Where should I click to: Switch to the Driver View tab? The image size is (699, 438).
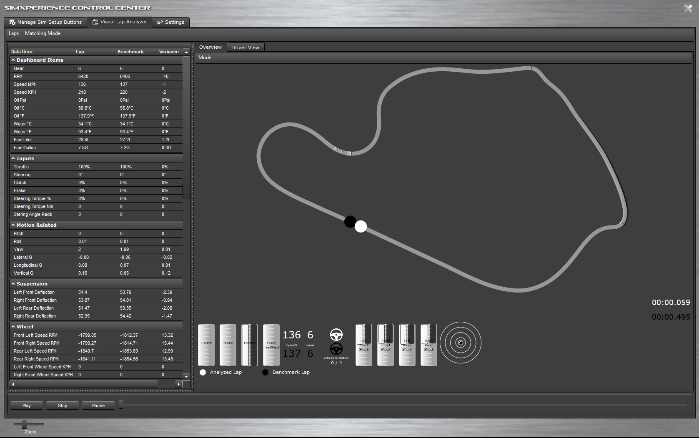pyautogui.click(x=246, y=47)
